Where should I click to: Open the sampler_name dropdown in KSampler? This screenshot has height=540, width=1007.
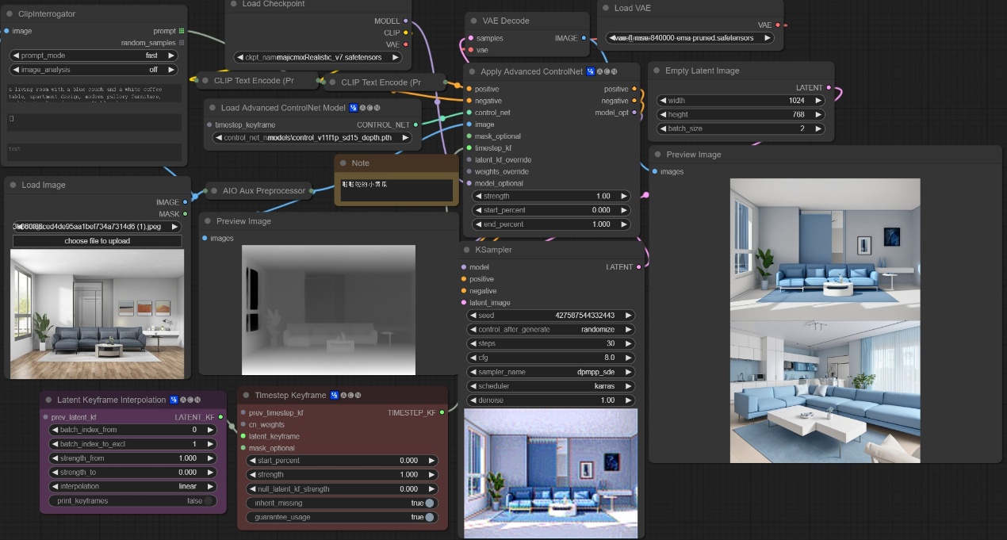[552, 372]
